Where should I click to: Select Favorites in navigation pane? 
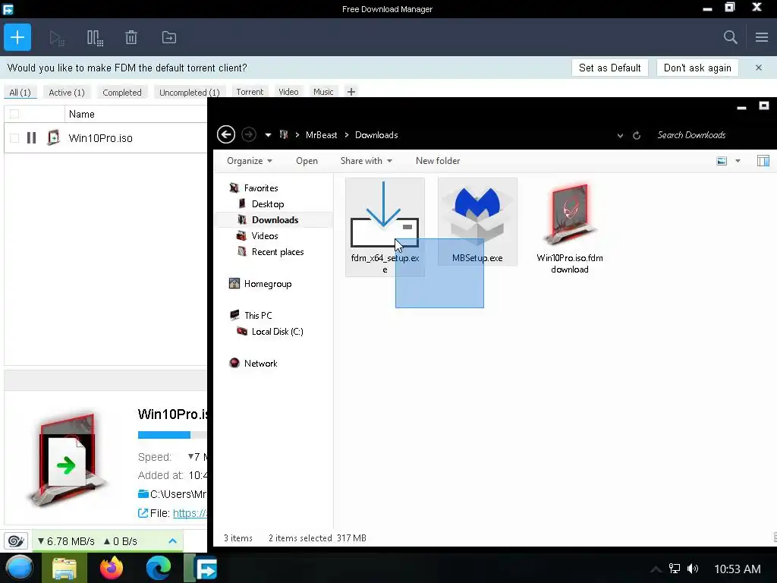pos(261,188)
